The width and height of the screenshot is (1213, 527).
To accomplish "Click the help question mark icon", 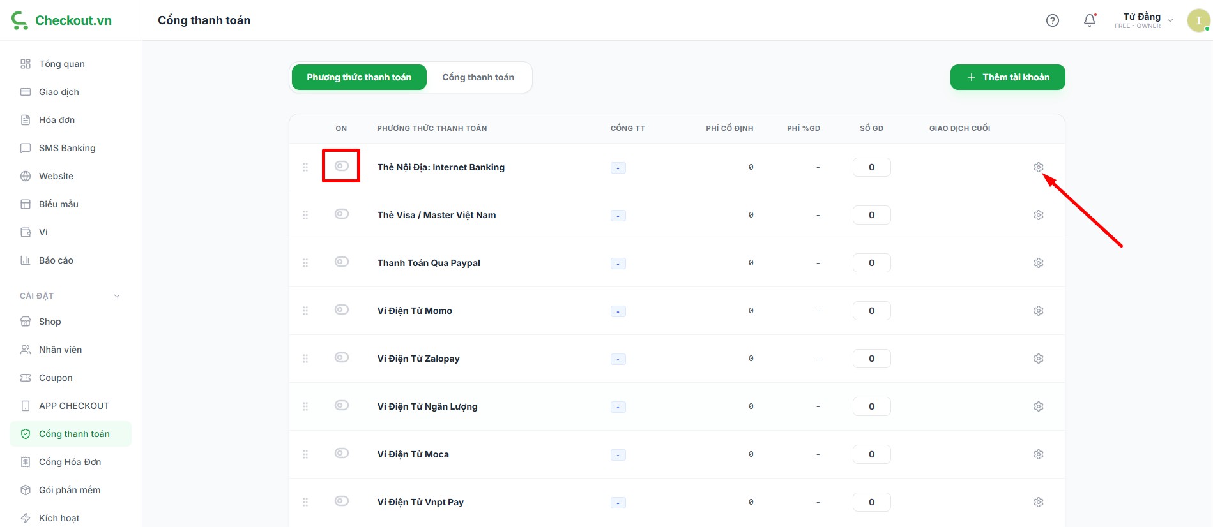I will click(x=1052, y=20).
